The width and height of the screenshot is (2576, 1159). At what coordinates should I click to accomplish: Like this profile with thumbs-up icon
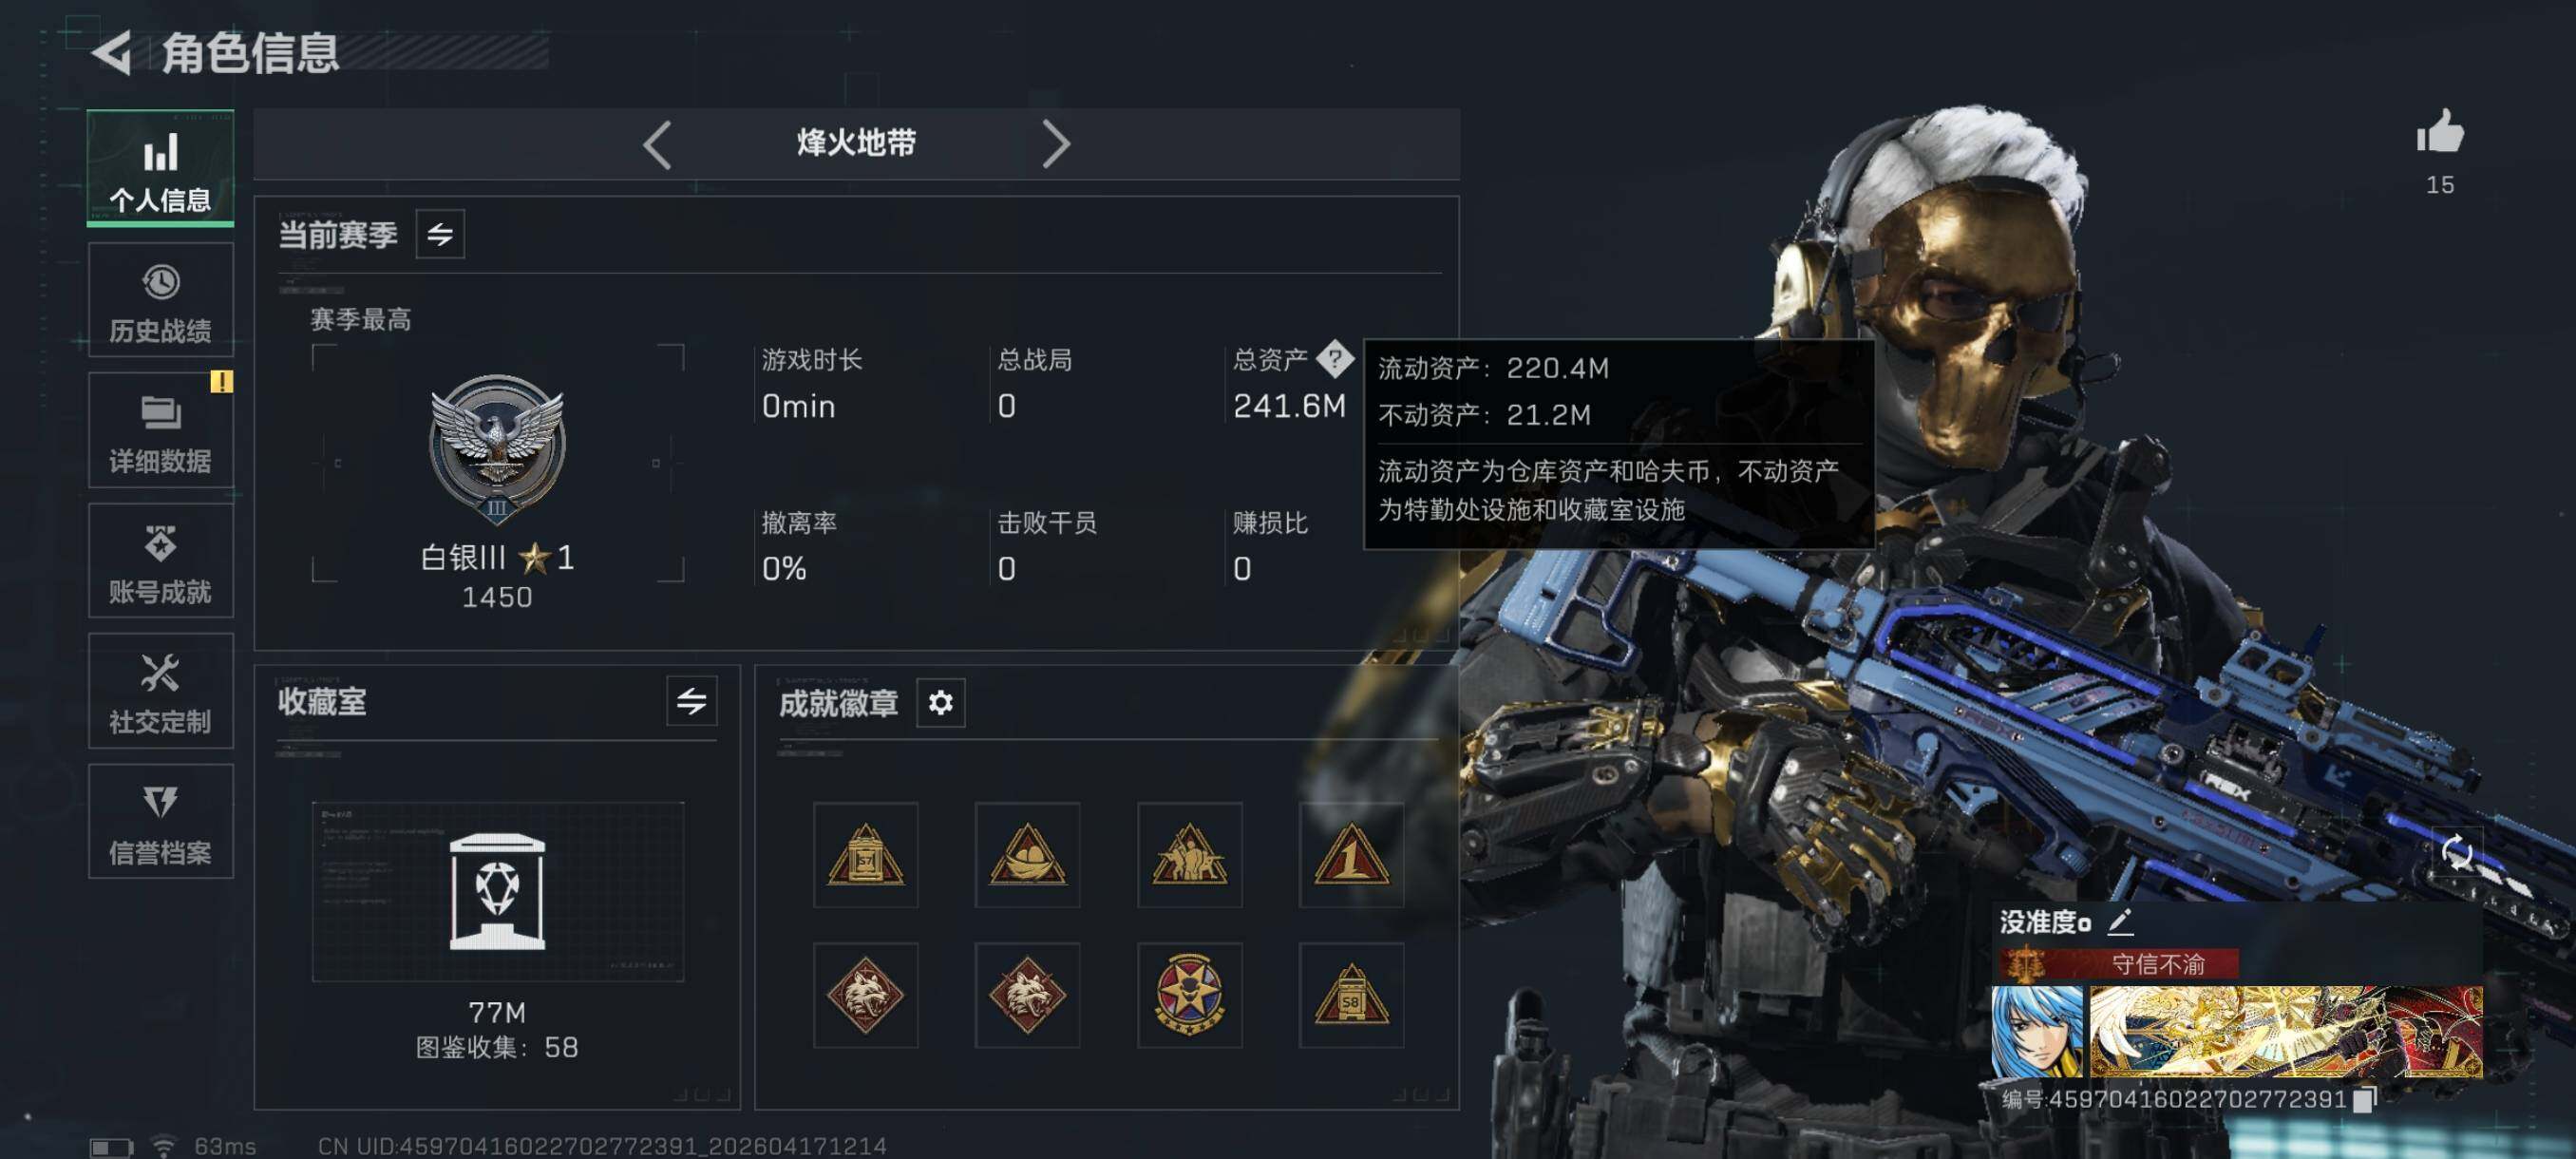click(2440, 132)
